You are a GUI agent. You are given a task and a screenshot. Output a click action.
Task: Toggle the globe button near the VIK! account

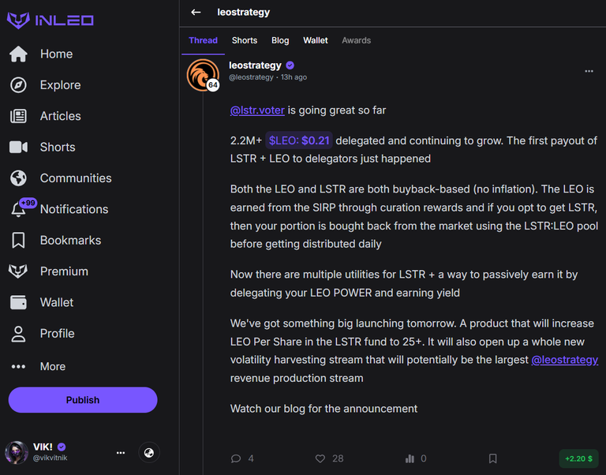(149, 453)
